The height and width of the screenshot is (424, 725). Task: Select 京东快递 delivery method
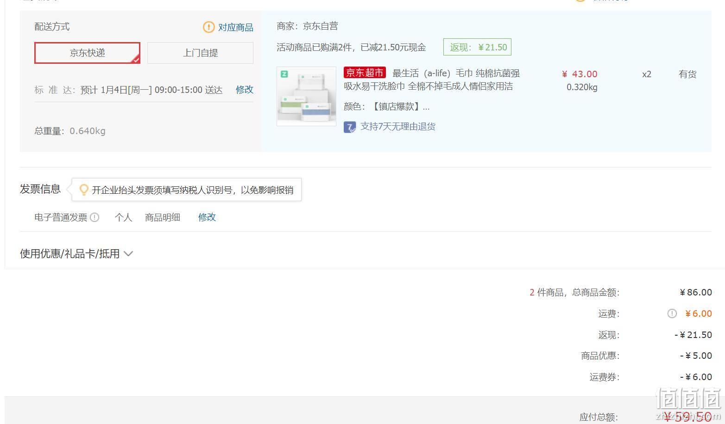pyautogui.click(x=87, y=53)
